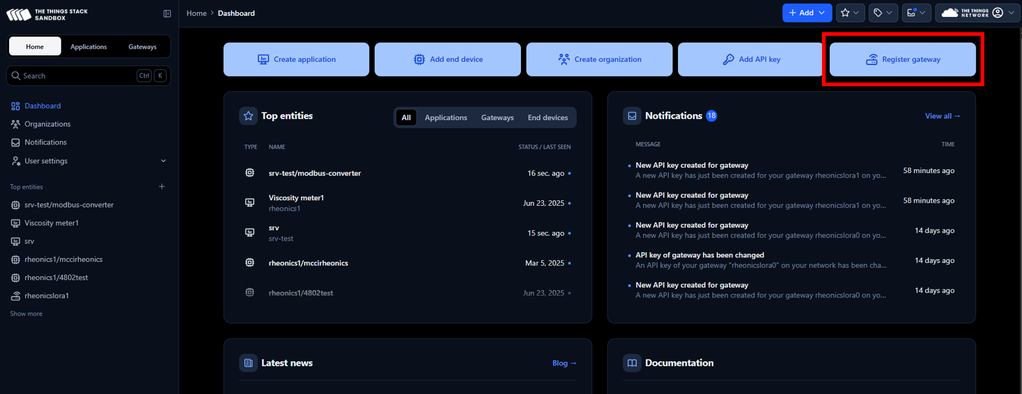Click application icon beside Viscosity meter1 row
The width and height of the screenshot is (1022, 394).
[x=250, y=203]
